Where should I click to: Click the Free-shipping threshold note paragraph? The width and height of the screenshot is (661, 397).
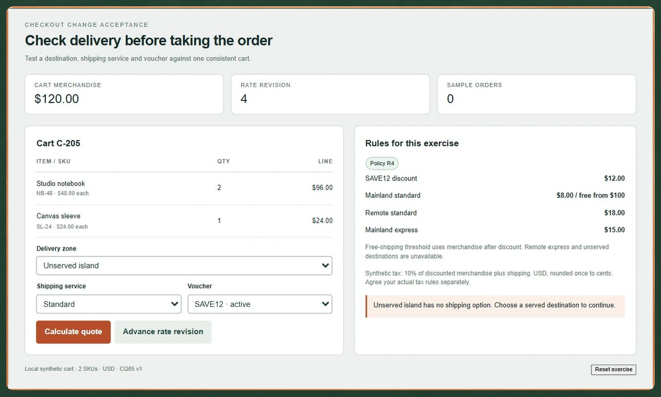click(487, 252)
